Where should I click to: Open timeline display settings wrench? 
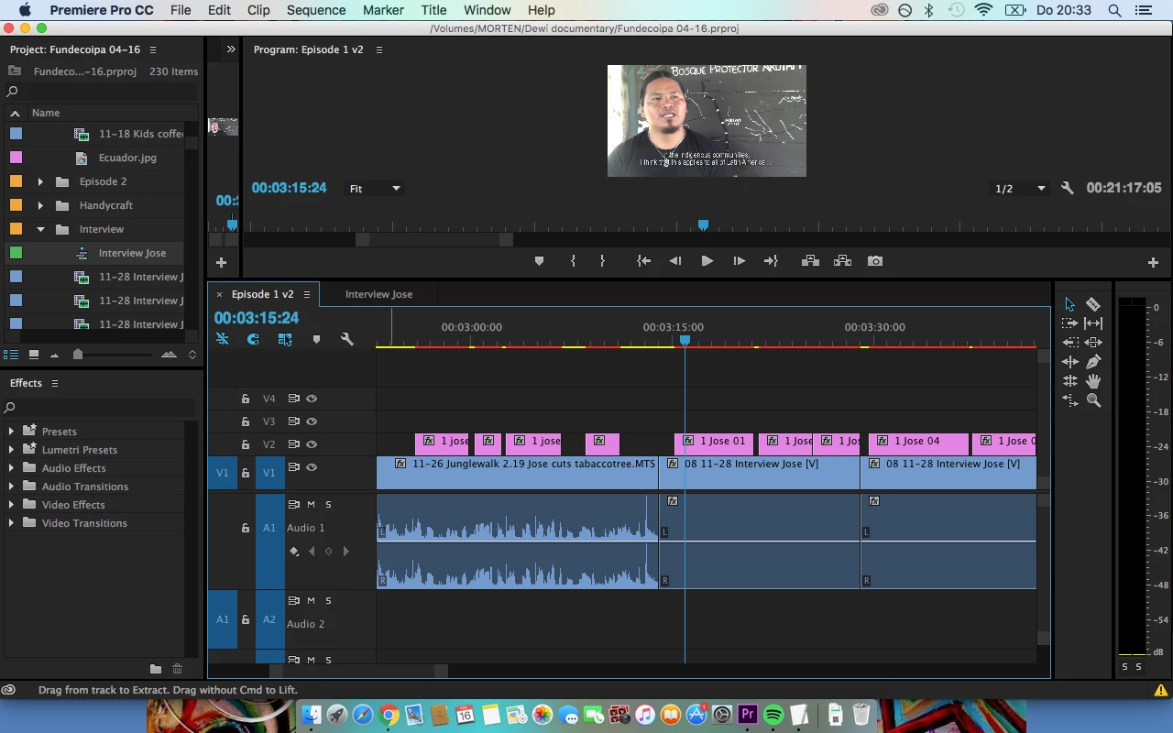pos(347,339)
